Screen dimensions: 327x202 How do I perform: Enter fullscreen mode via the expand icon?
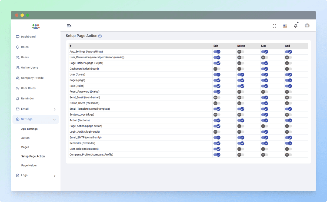coord(274,26)
